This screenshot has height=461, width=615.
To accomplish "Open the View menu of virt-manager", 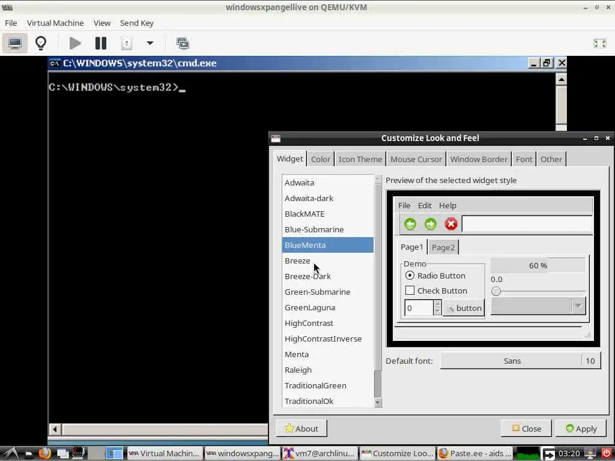I will pos(102,23).
